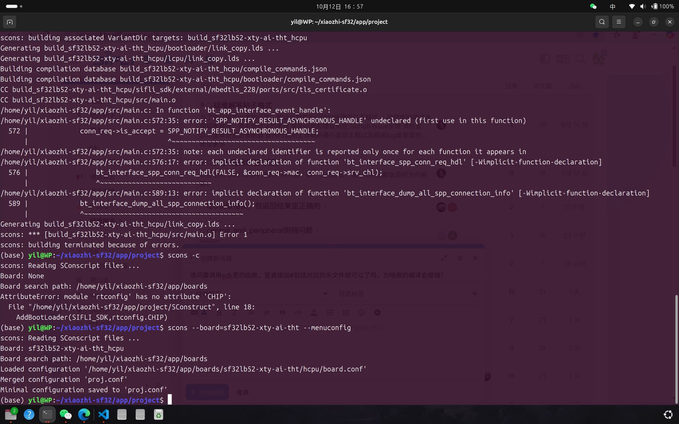Click the Ubuntu show apps button
This screenshot has width=679, height=424.
point(668,414)
